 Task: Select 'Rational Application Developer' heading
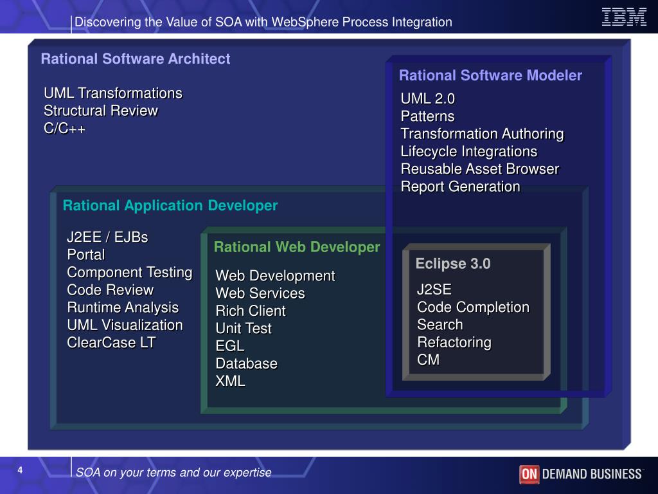(x=170, y=205)
